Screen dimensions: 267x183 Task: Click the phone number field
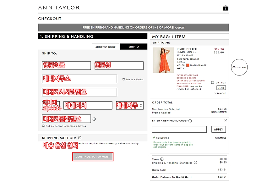pyautogui.click(x=66, y=119)
